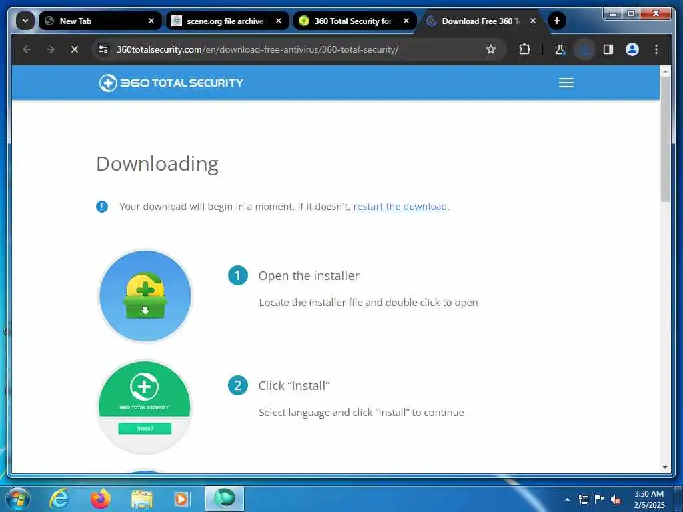Open Action Center flag icon

pos(600,499)
